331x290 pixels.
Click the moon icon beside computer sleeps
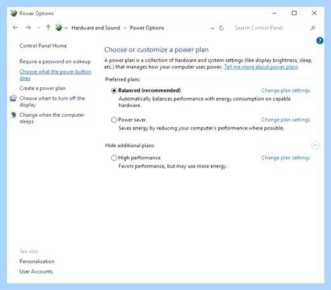[x=13, y=115]
